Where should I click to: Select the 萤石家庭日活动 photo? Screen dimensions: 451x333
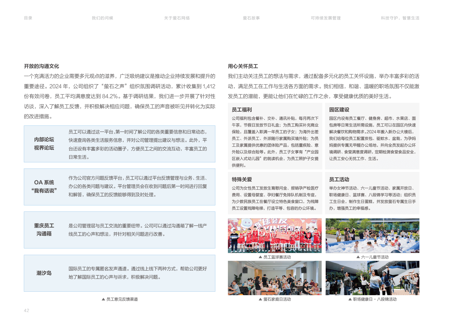[275, 278]
